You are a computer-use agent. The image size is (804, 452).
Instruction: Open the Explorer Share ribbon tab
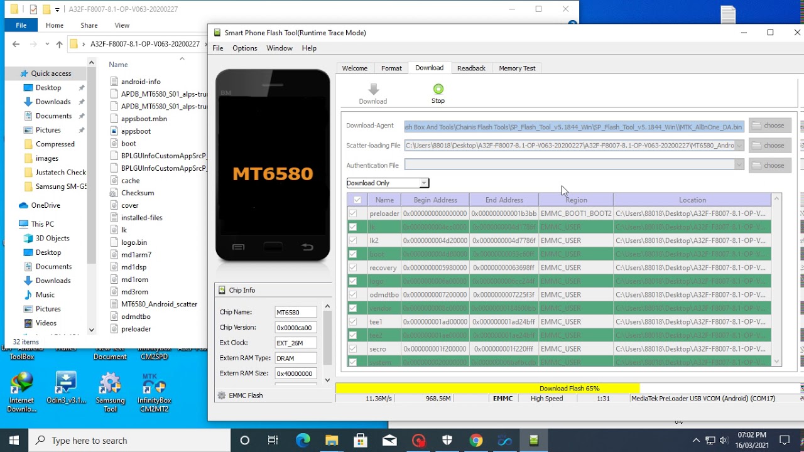[89, 25]
